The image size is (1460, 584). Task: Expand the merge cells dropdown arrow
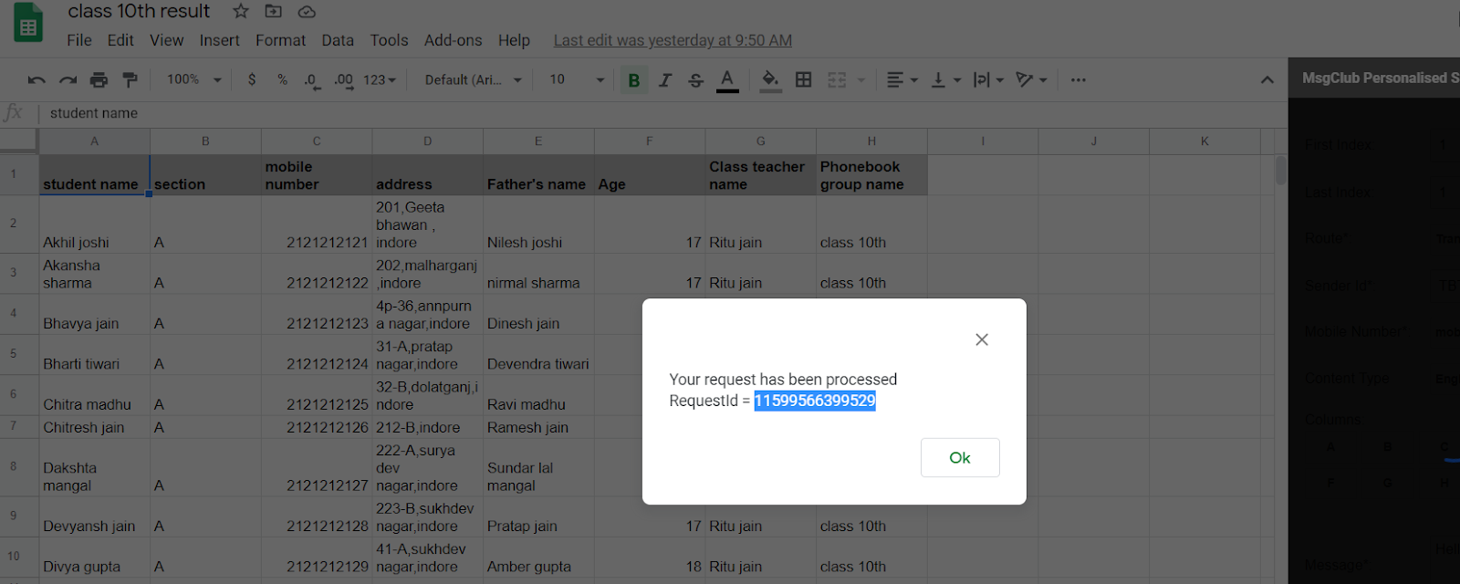click(x=860, y=80)
